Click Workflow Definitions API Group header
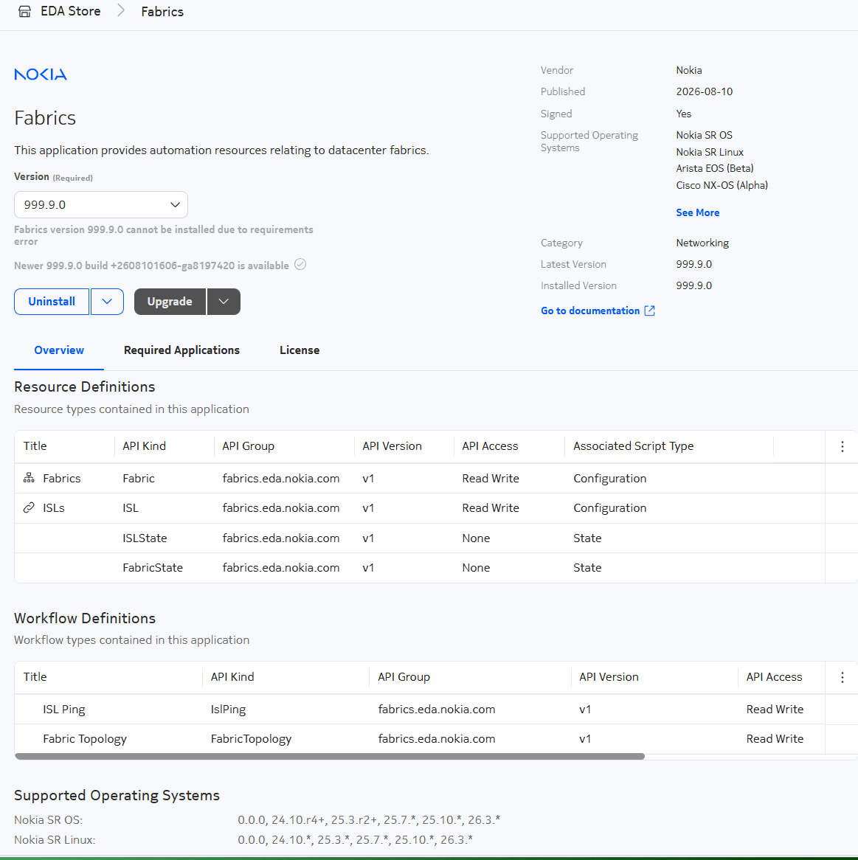858x860 pixels. click(404, 677)
